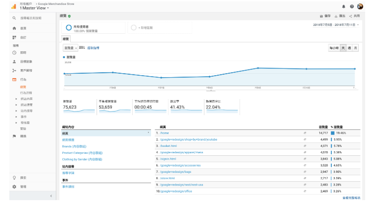Open the date range dropdown
Image resolution: width=373 pixels, height=207 pixels.
(336, 24)
